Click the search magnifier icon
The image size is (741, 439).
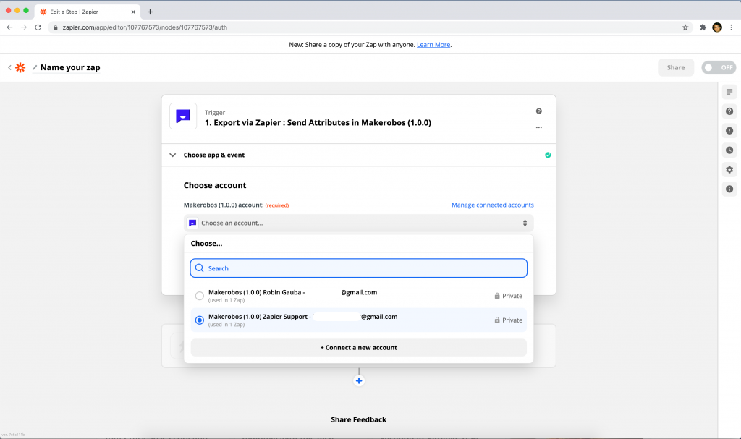(x=200, y=268)
